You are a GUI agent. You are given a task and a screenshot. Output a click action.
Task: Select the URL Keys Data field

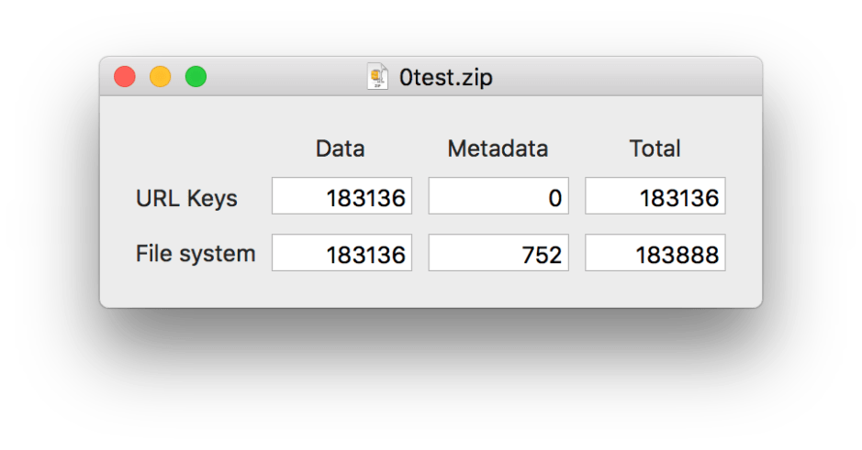(x=341, y=196)
